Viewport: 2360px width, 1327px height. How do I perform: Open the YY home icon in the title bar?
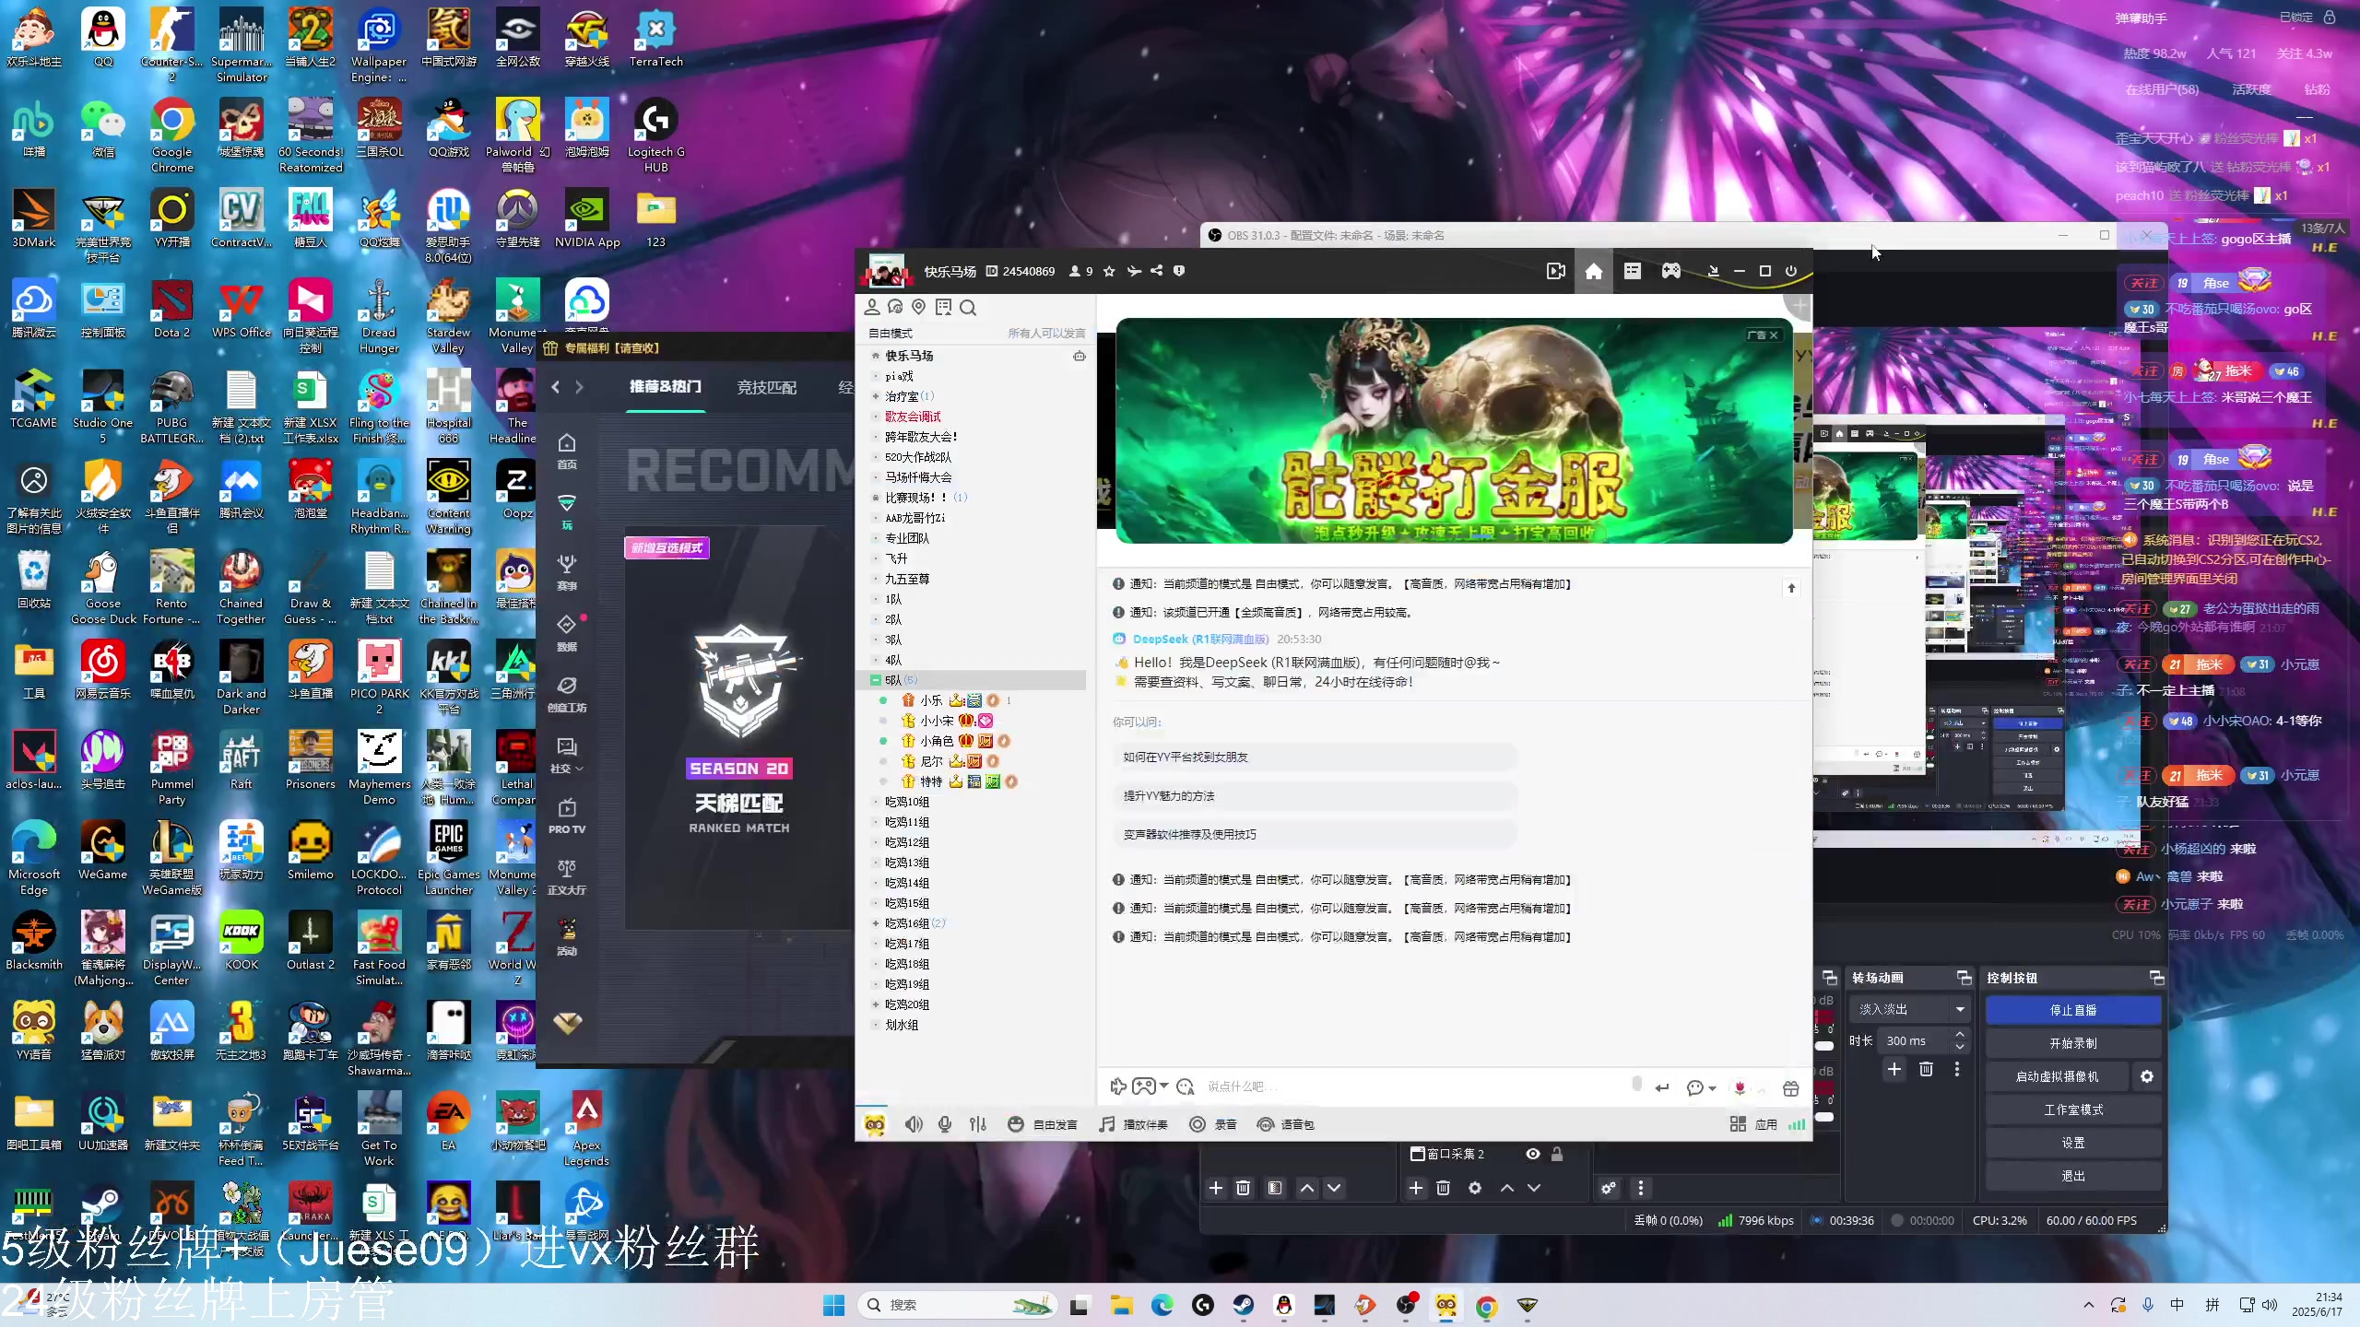coord(1593,271)
